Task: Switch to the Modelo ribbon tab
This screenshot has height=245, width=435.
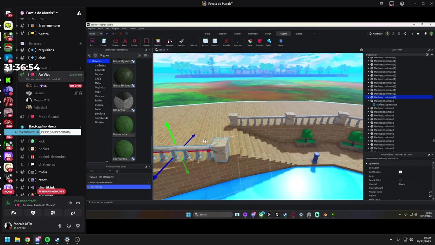Action: pos(223,34)
